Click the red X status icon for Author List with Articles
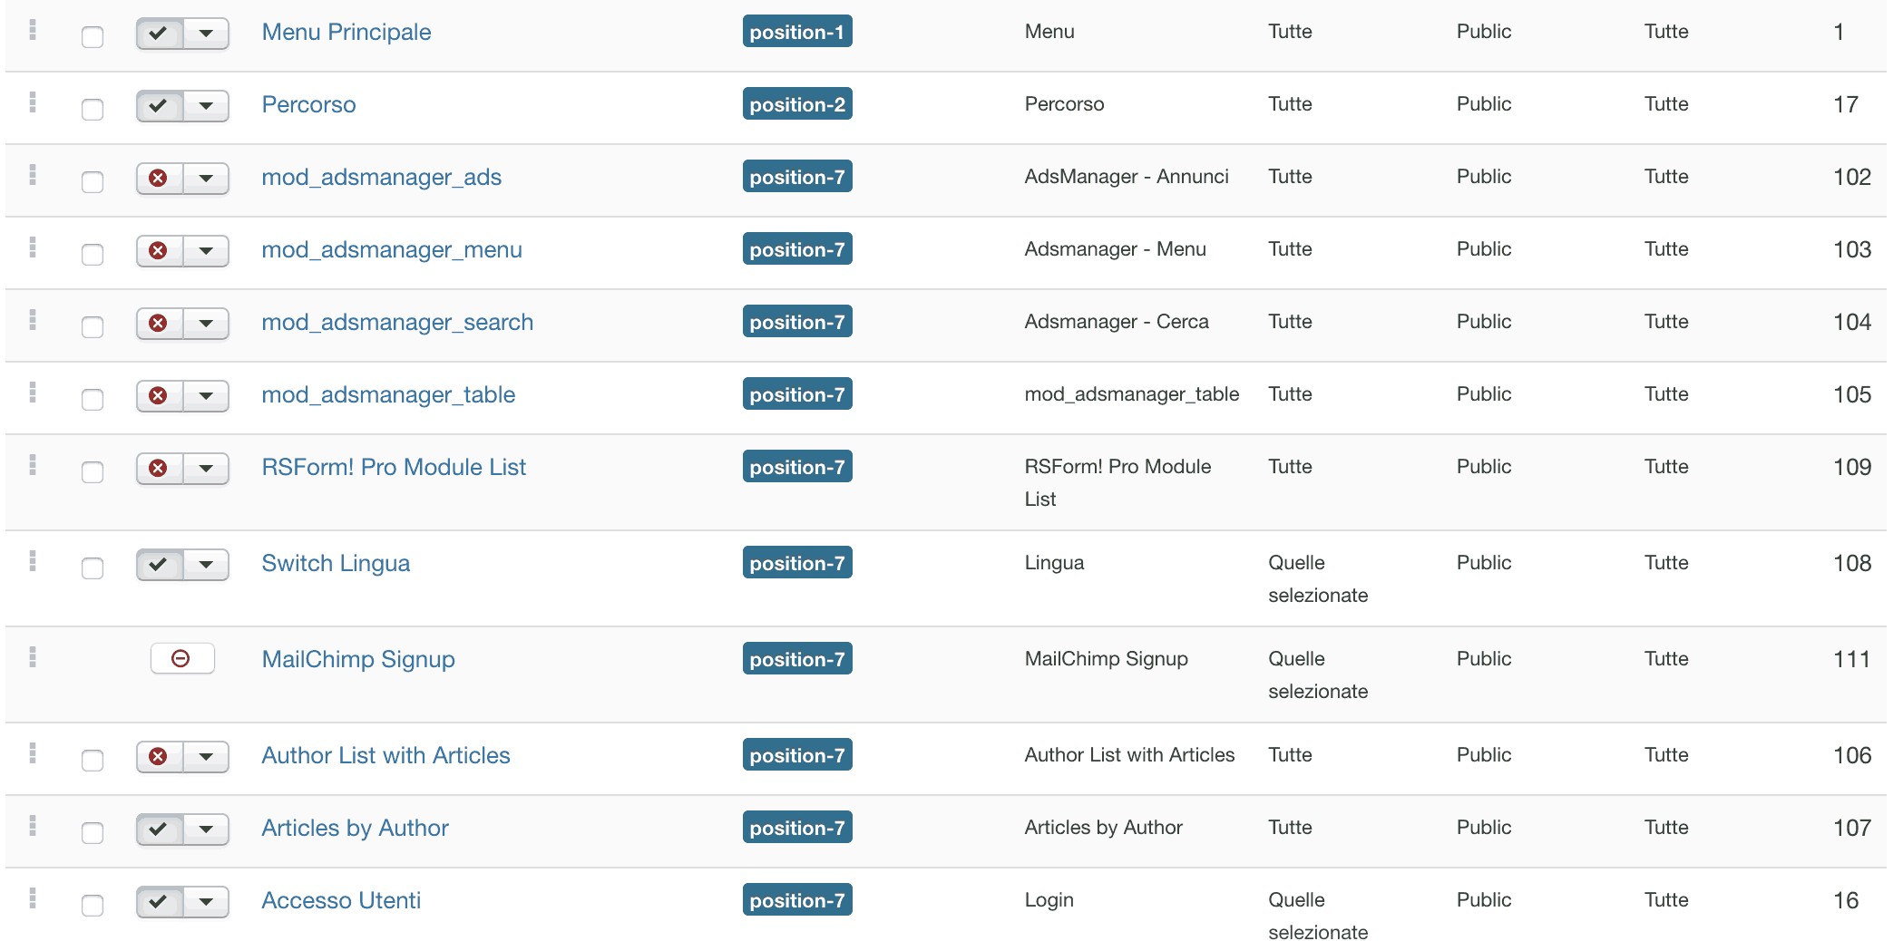The width and height of the screenshot is (1903, 941). click(159, 756)
